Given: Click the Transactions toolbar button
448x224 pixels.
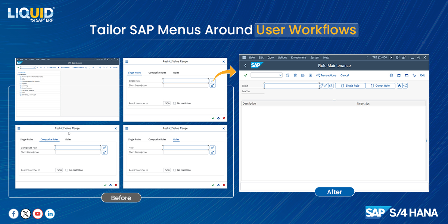Looking at the screenshot, I should (326, 75).
